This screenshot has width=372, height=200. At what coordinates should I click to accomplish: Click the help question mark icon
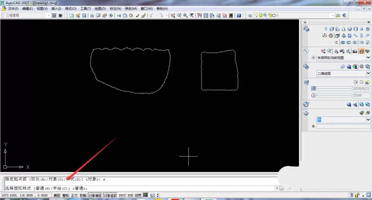239,15
